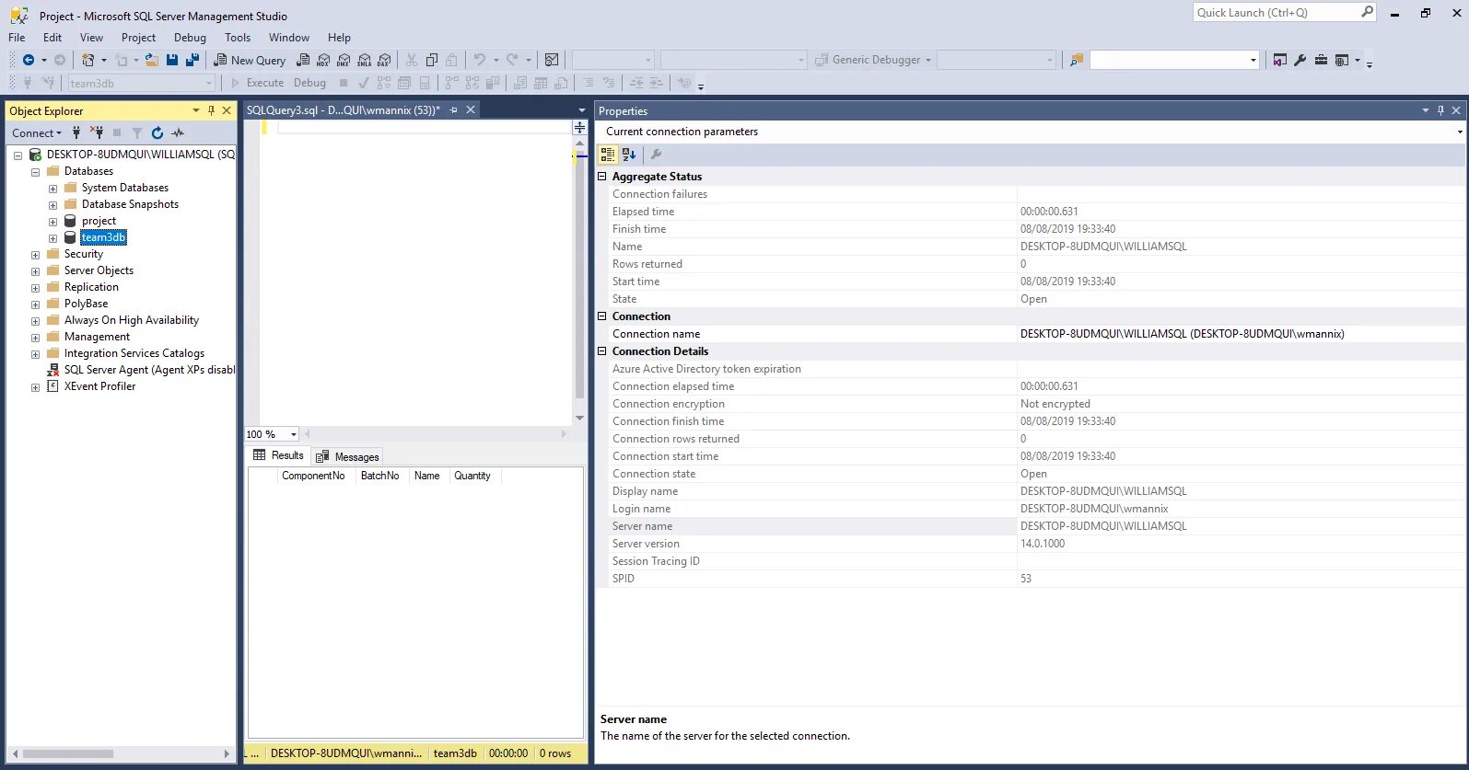Expand the team3db database node

tap(52, 238)
